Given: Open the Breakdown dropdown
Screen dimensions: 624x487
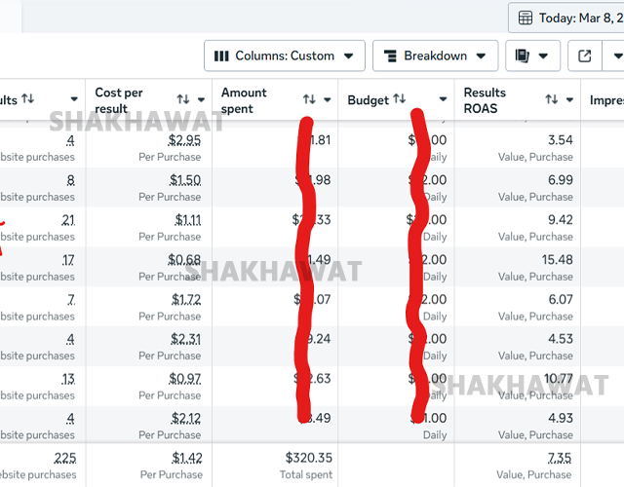Looking at the screenshot, I should pos(435,56).
